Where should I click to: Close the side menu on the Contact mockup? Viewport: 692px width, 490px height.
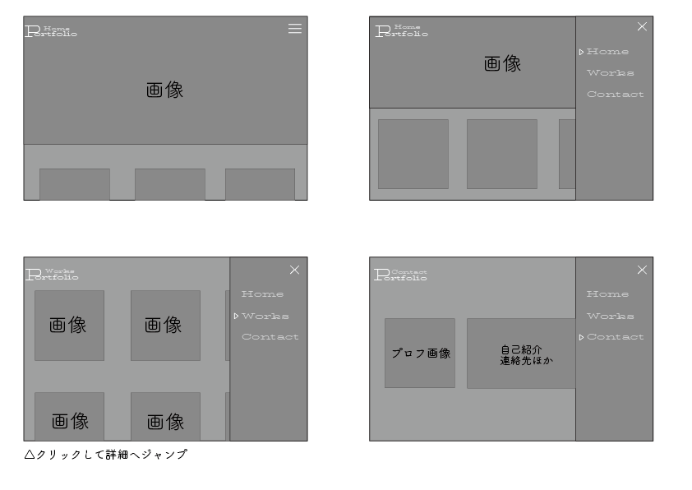pyautogui.click(x=642, y=270)
